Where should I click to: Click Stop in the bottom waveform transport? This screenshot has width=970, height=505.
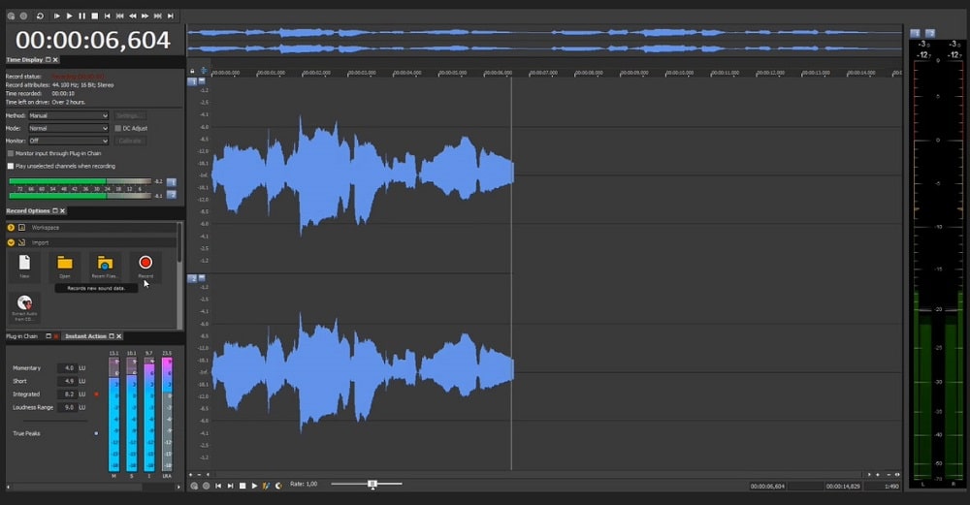pyautogui.click(x=242, y=486)
